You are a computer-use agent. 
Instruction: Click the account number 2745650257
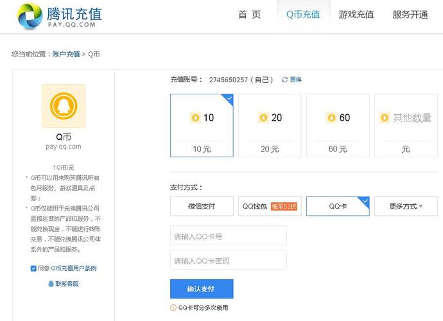click(229, 80)
